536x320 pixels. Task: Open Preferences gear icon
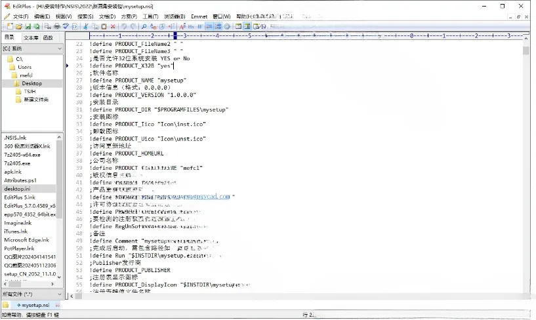[227, 26]
